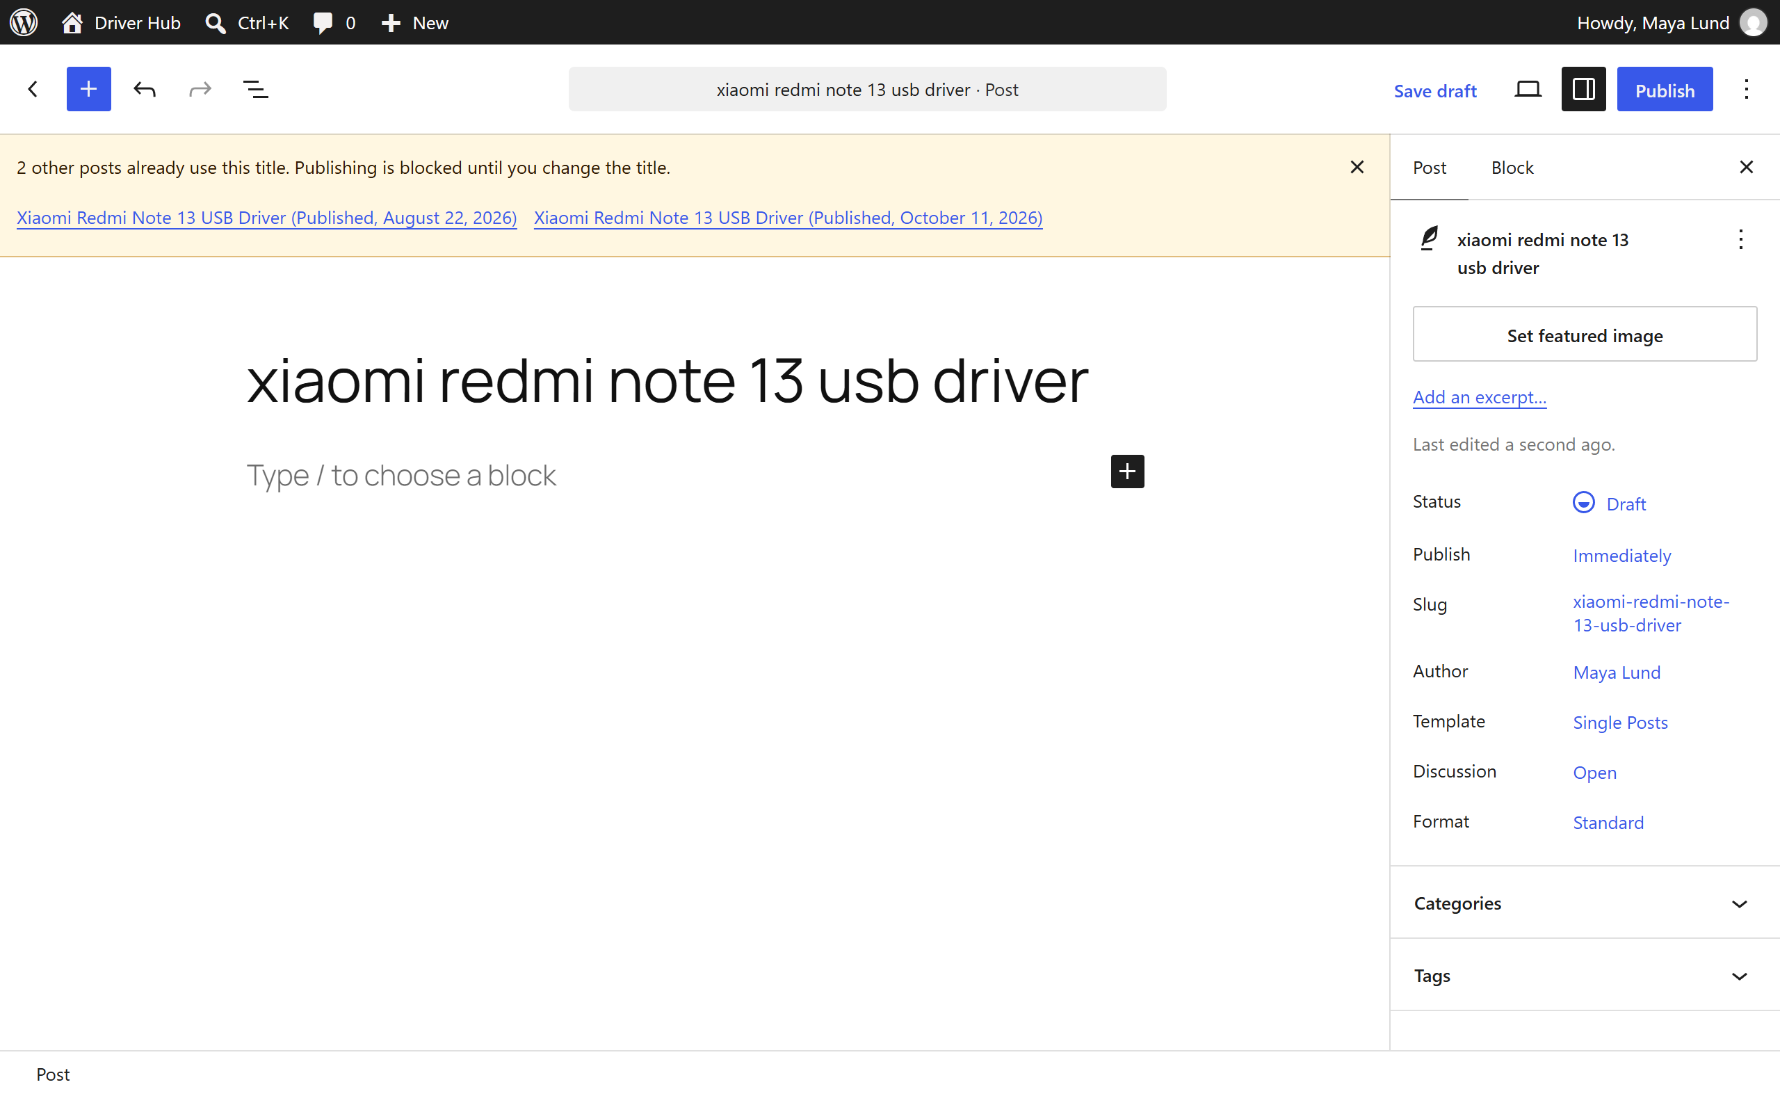Go back using the left chevron icon
Viewport: 1780px width, 1096px height.
pyautogui.click(x=33, y=89)
